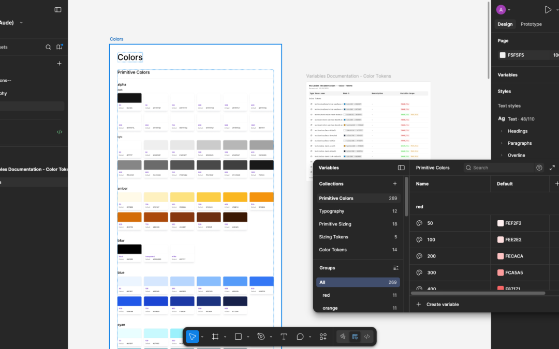559x349 pixels.
Task: Click the filter icon beside variables search
Action: pyautogui.click(x=539, y=168)
